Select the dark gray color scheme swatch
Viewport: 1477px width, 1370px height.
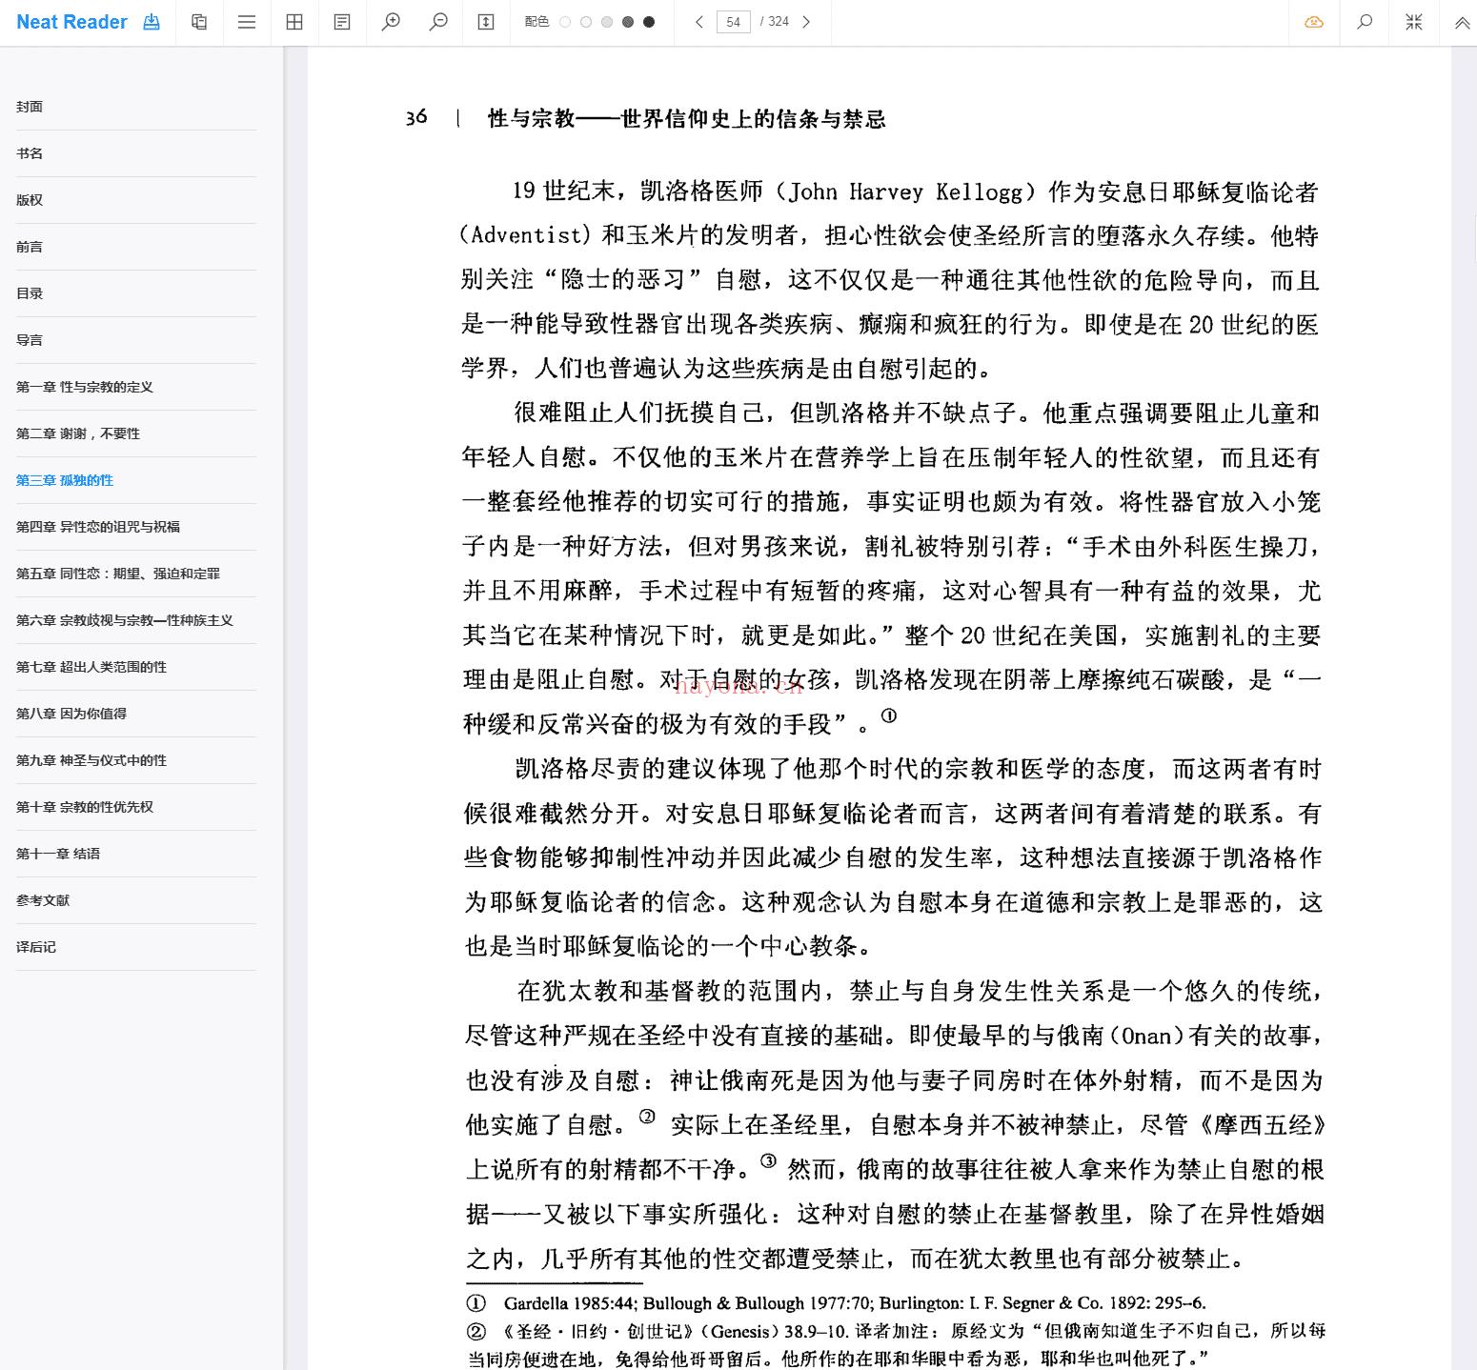(628, 22)
